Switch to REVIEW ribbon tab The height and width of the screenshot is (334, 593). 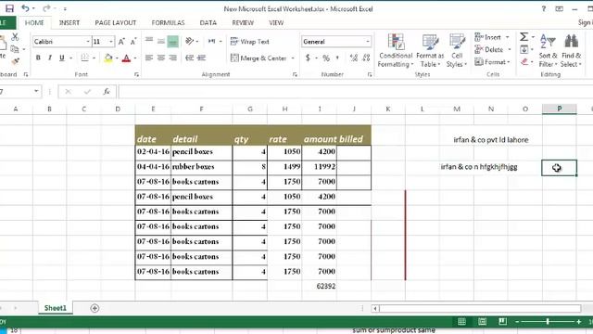(243, 22)
